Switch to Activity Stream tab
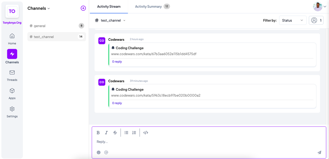Image resolution: width=329 pixels, height=159 pixels. click(109, 7)
